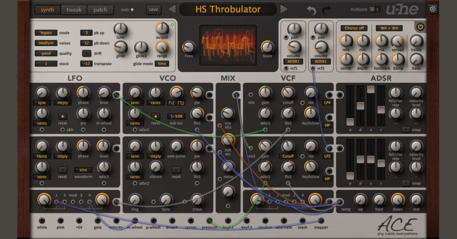
Task: Click the gate output jack at the bottom
Action: [x=97, y=219]
